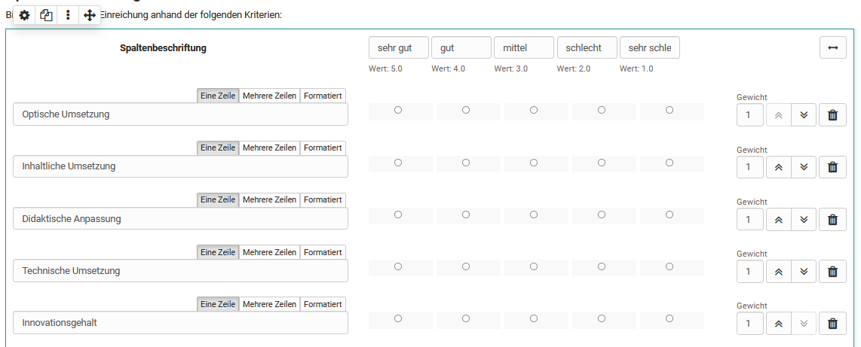The width and height of the screenshot is (861, 347).
Task: Click the Optische Umsetzung text field
Action: tap(181, 114)
